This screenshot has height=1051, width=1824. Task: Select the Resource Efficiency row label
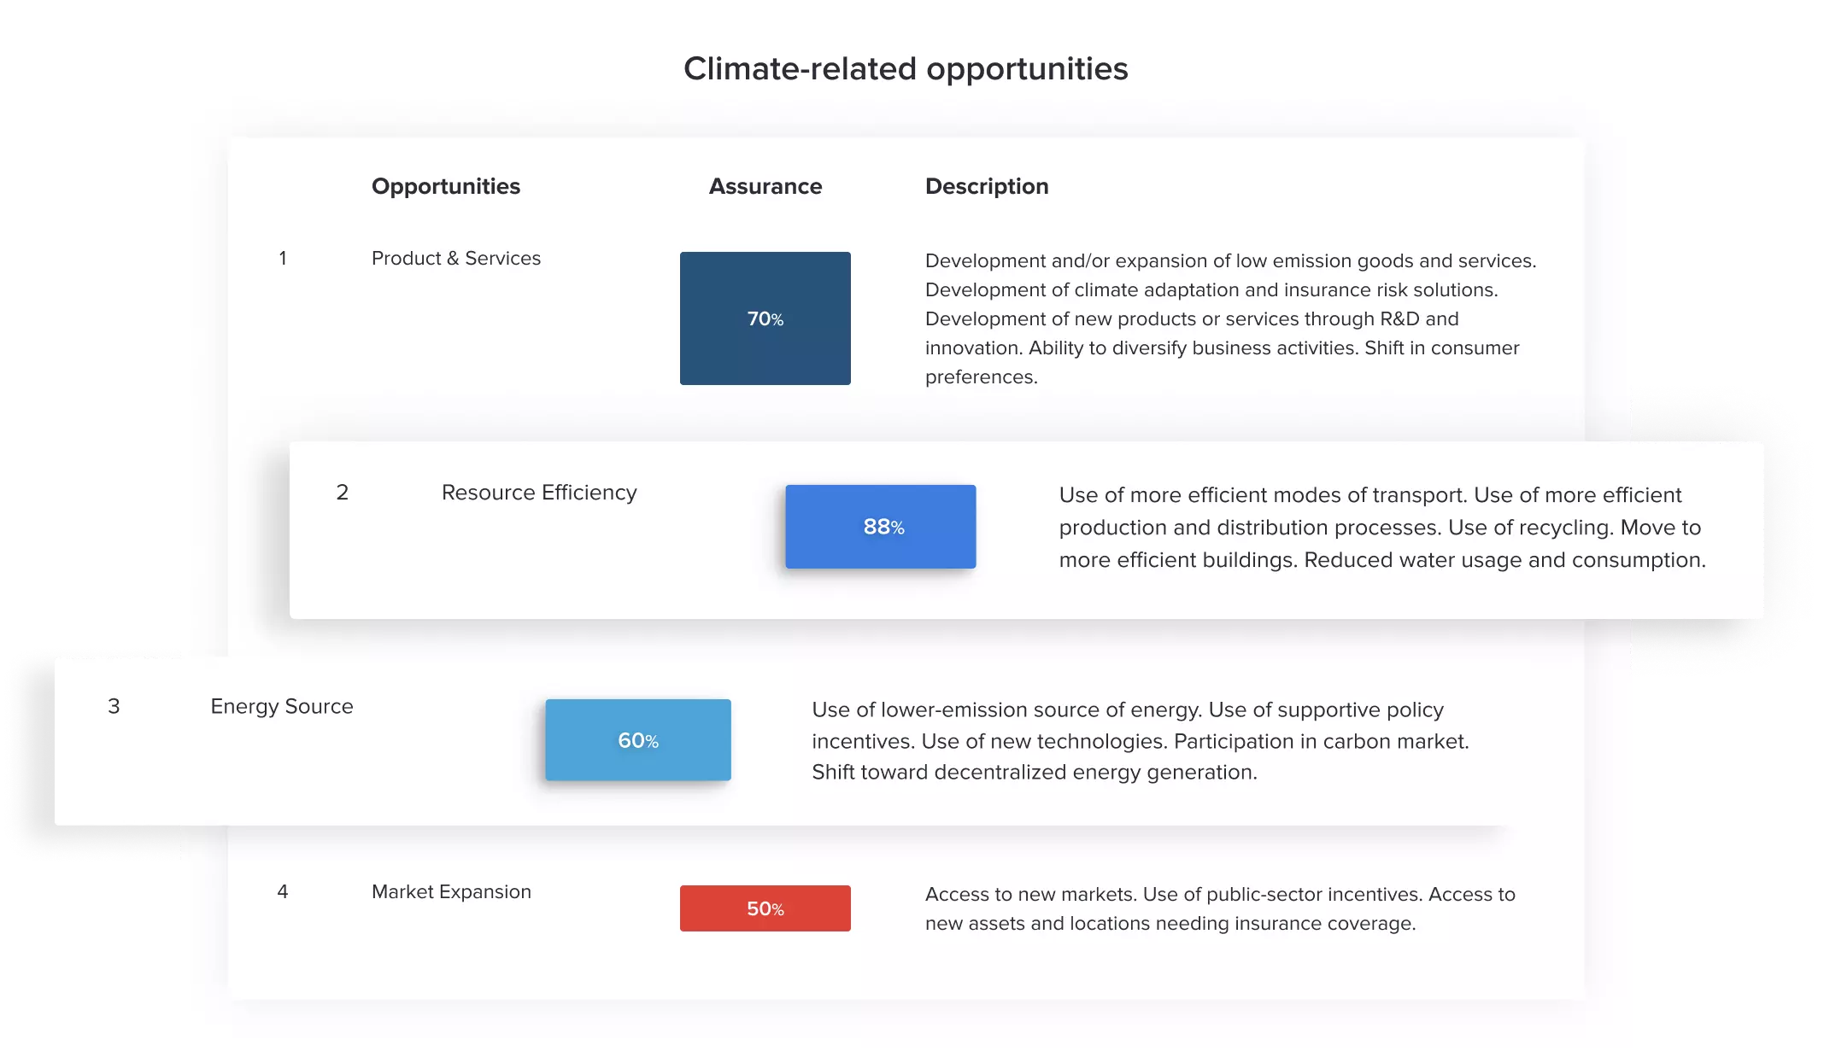539,493
